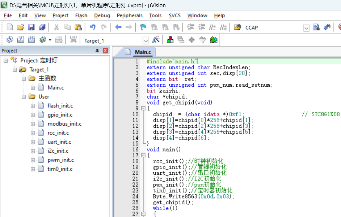Open Options for Target wand icon
Screen dimensions: 341x217
pos(156,40)
